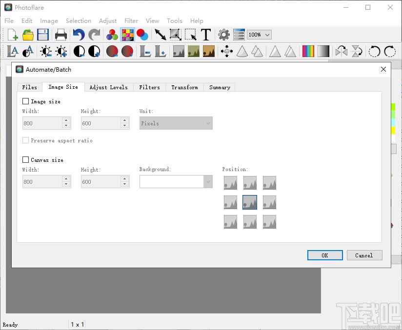Click the grayscale gradient icon
The image size is (402, 330).
tap(323, 51)
